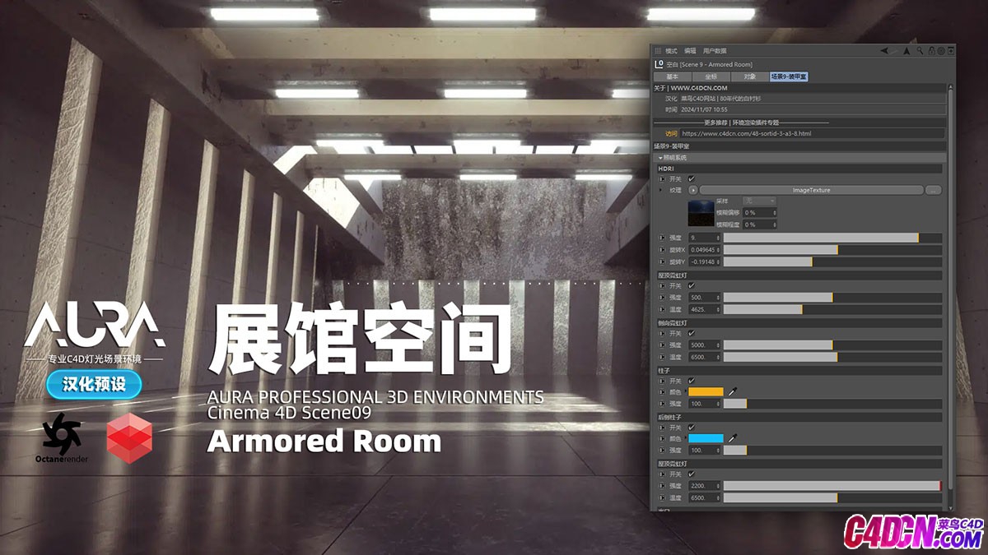988x555 pixels.
Task: Toggle 开关 checkbox above the 2200 强度 value
Action: (x=692, y=474)
